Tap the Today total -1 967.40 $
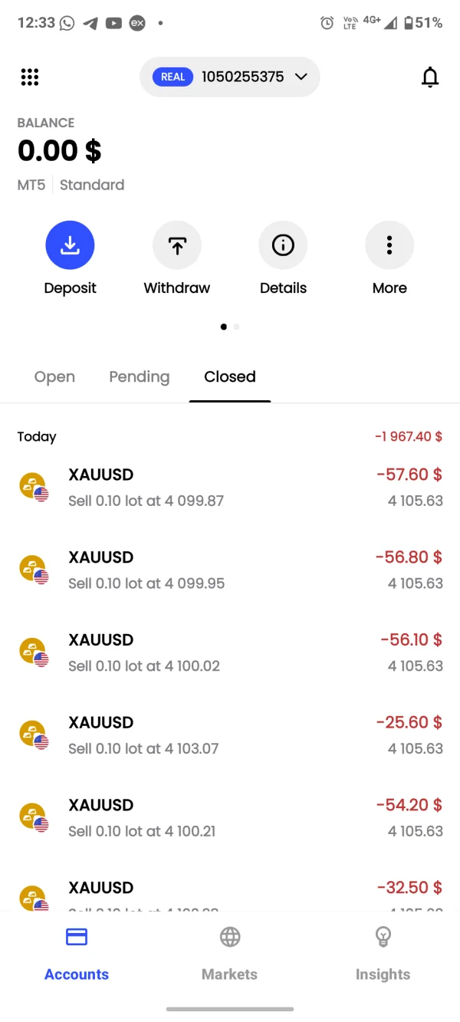Image resolution: width=460 pixels, height=1022 pixels. pyautogui.click(x=408, y=436)
